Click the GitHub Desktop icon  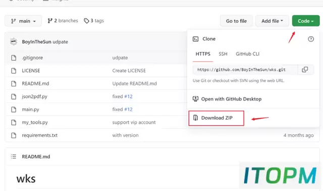pyautogui.click(x=195, y=99)
